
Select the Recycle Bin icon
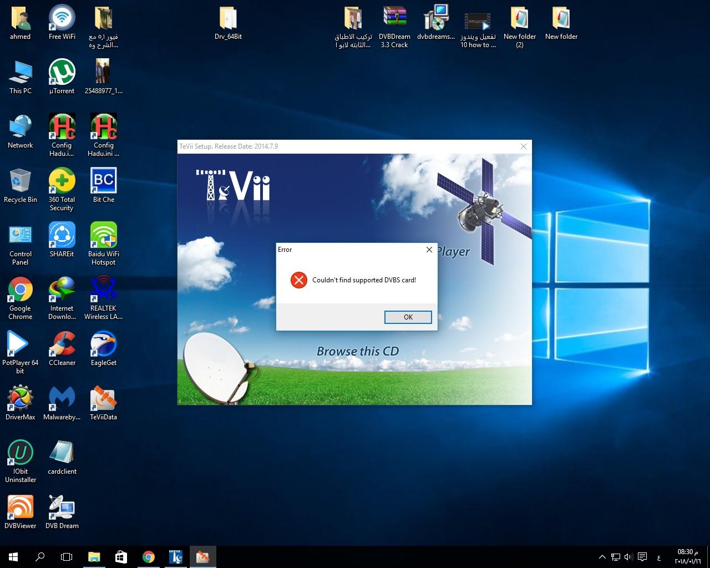click(x=21, y=186)
